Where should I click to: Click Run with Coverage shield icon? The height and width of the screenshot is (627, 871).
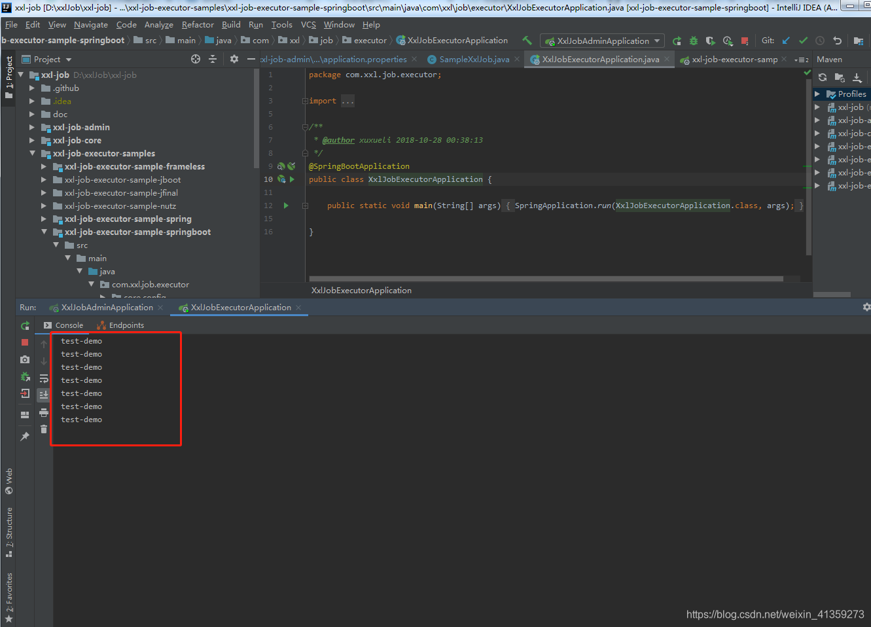click(711, 41)
